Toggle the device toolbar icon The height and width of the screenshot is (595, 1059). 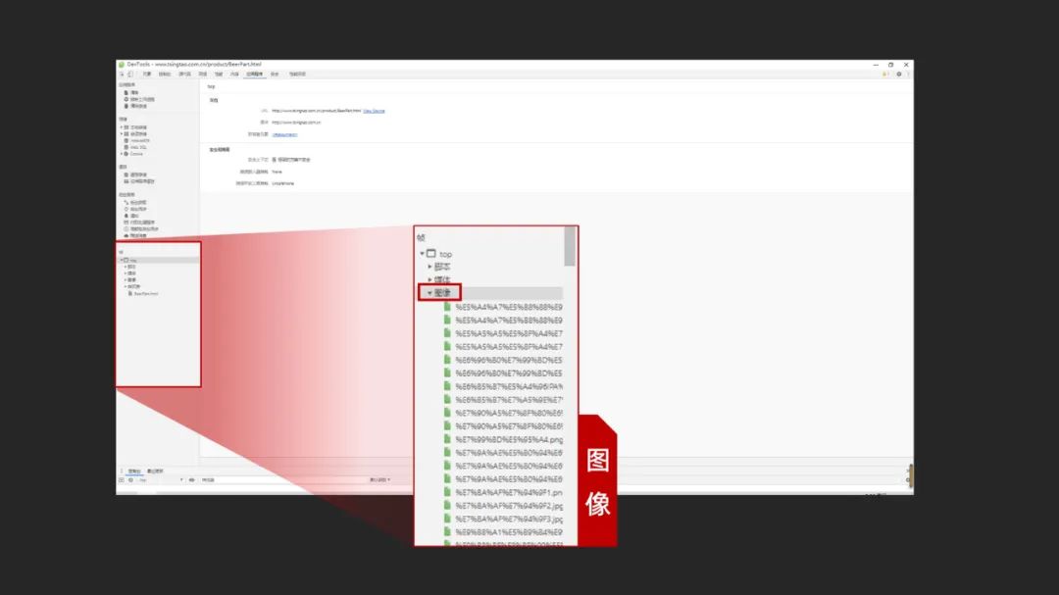coord(130,74)
